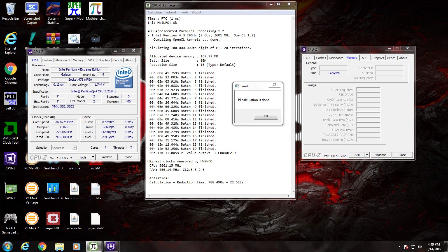Screen dimensions: 448x252
Task: Click Close button in right CPU-Z window
Action: pos(402,155)
